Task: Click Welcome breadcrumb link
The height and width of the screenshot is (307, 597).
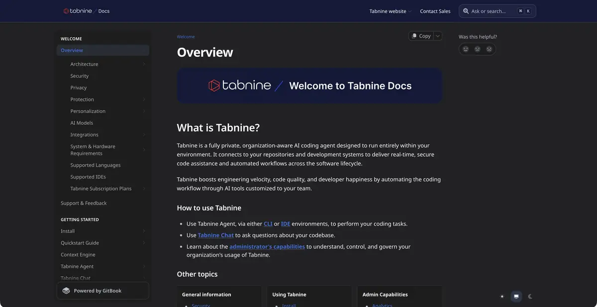Action: (186, 37)
